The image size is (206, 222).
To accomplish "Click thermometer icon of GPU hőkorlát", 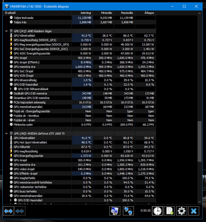I will click(x=11, y=147).
